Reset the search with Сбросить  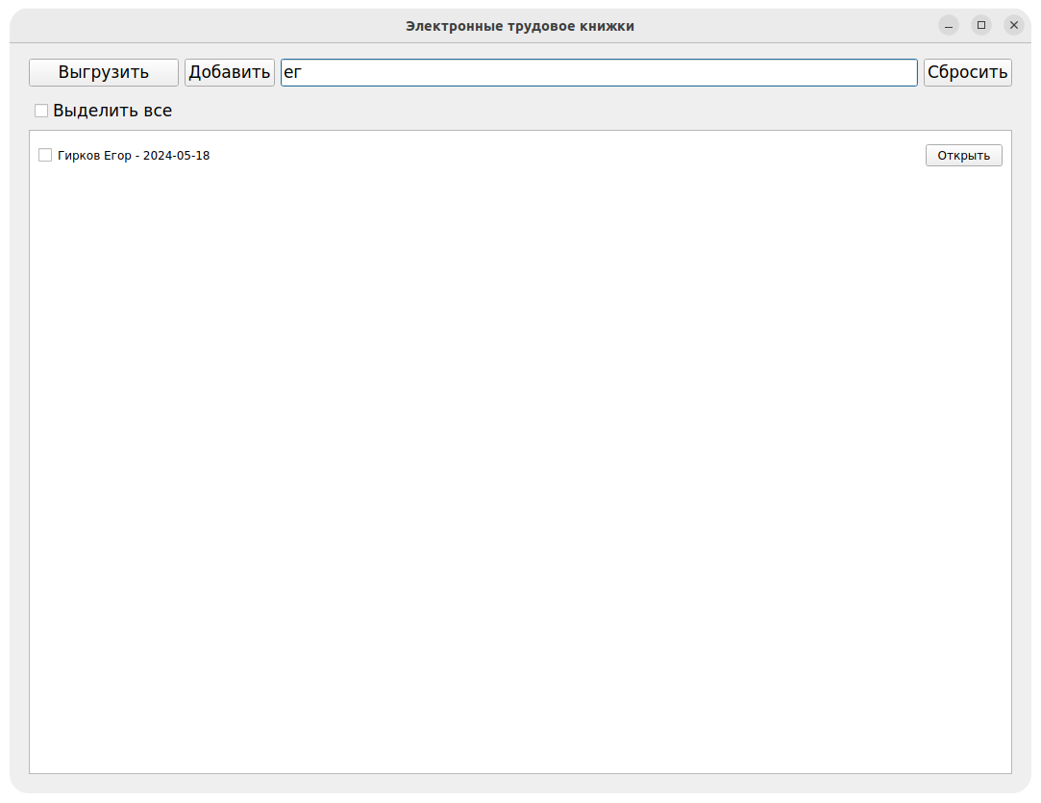click(967, 72)
